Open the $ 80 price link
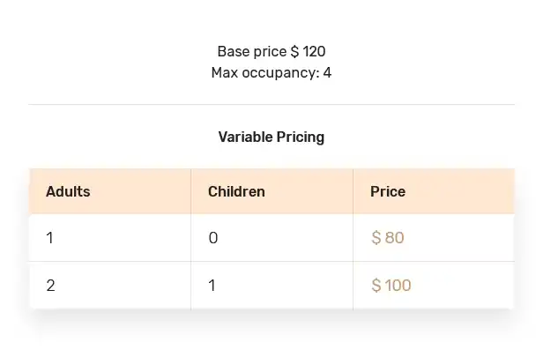 (x=388, y=238)
